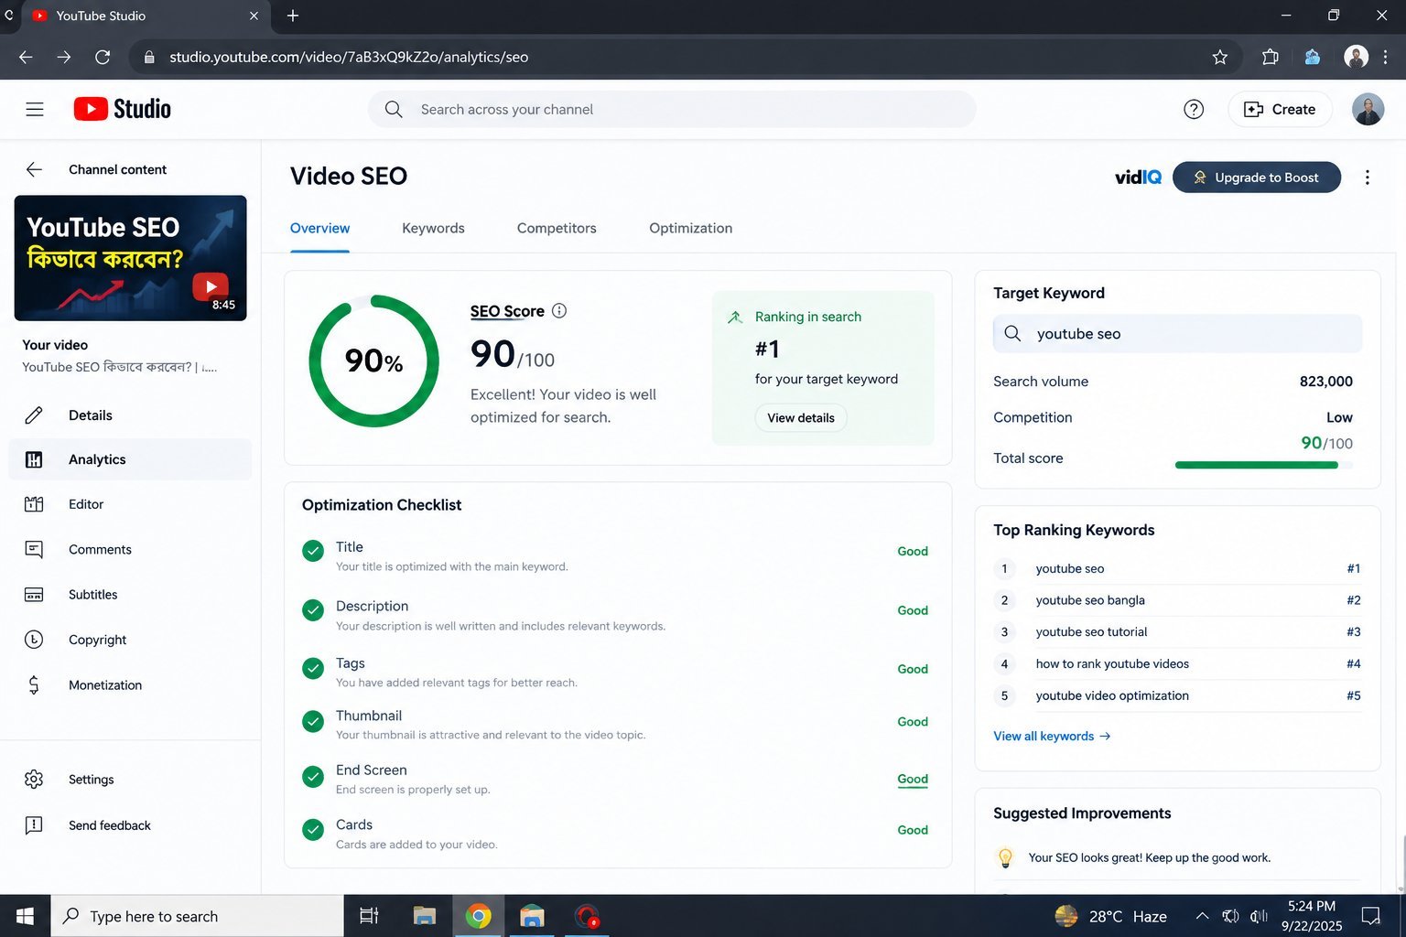Open the Editor sidebar icon
The width and height of the screenshot is (1406, 937).
click(x=34, y=504)
